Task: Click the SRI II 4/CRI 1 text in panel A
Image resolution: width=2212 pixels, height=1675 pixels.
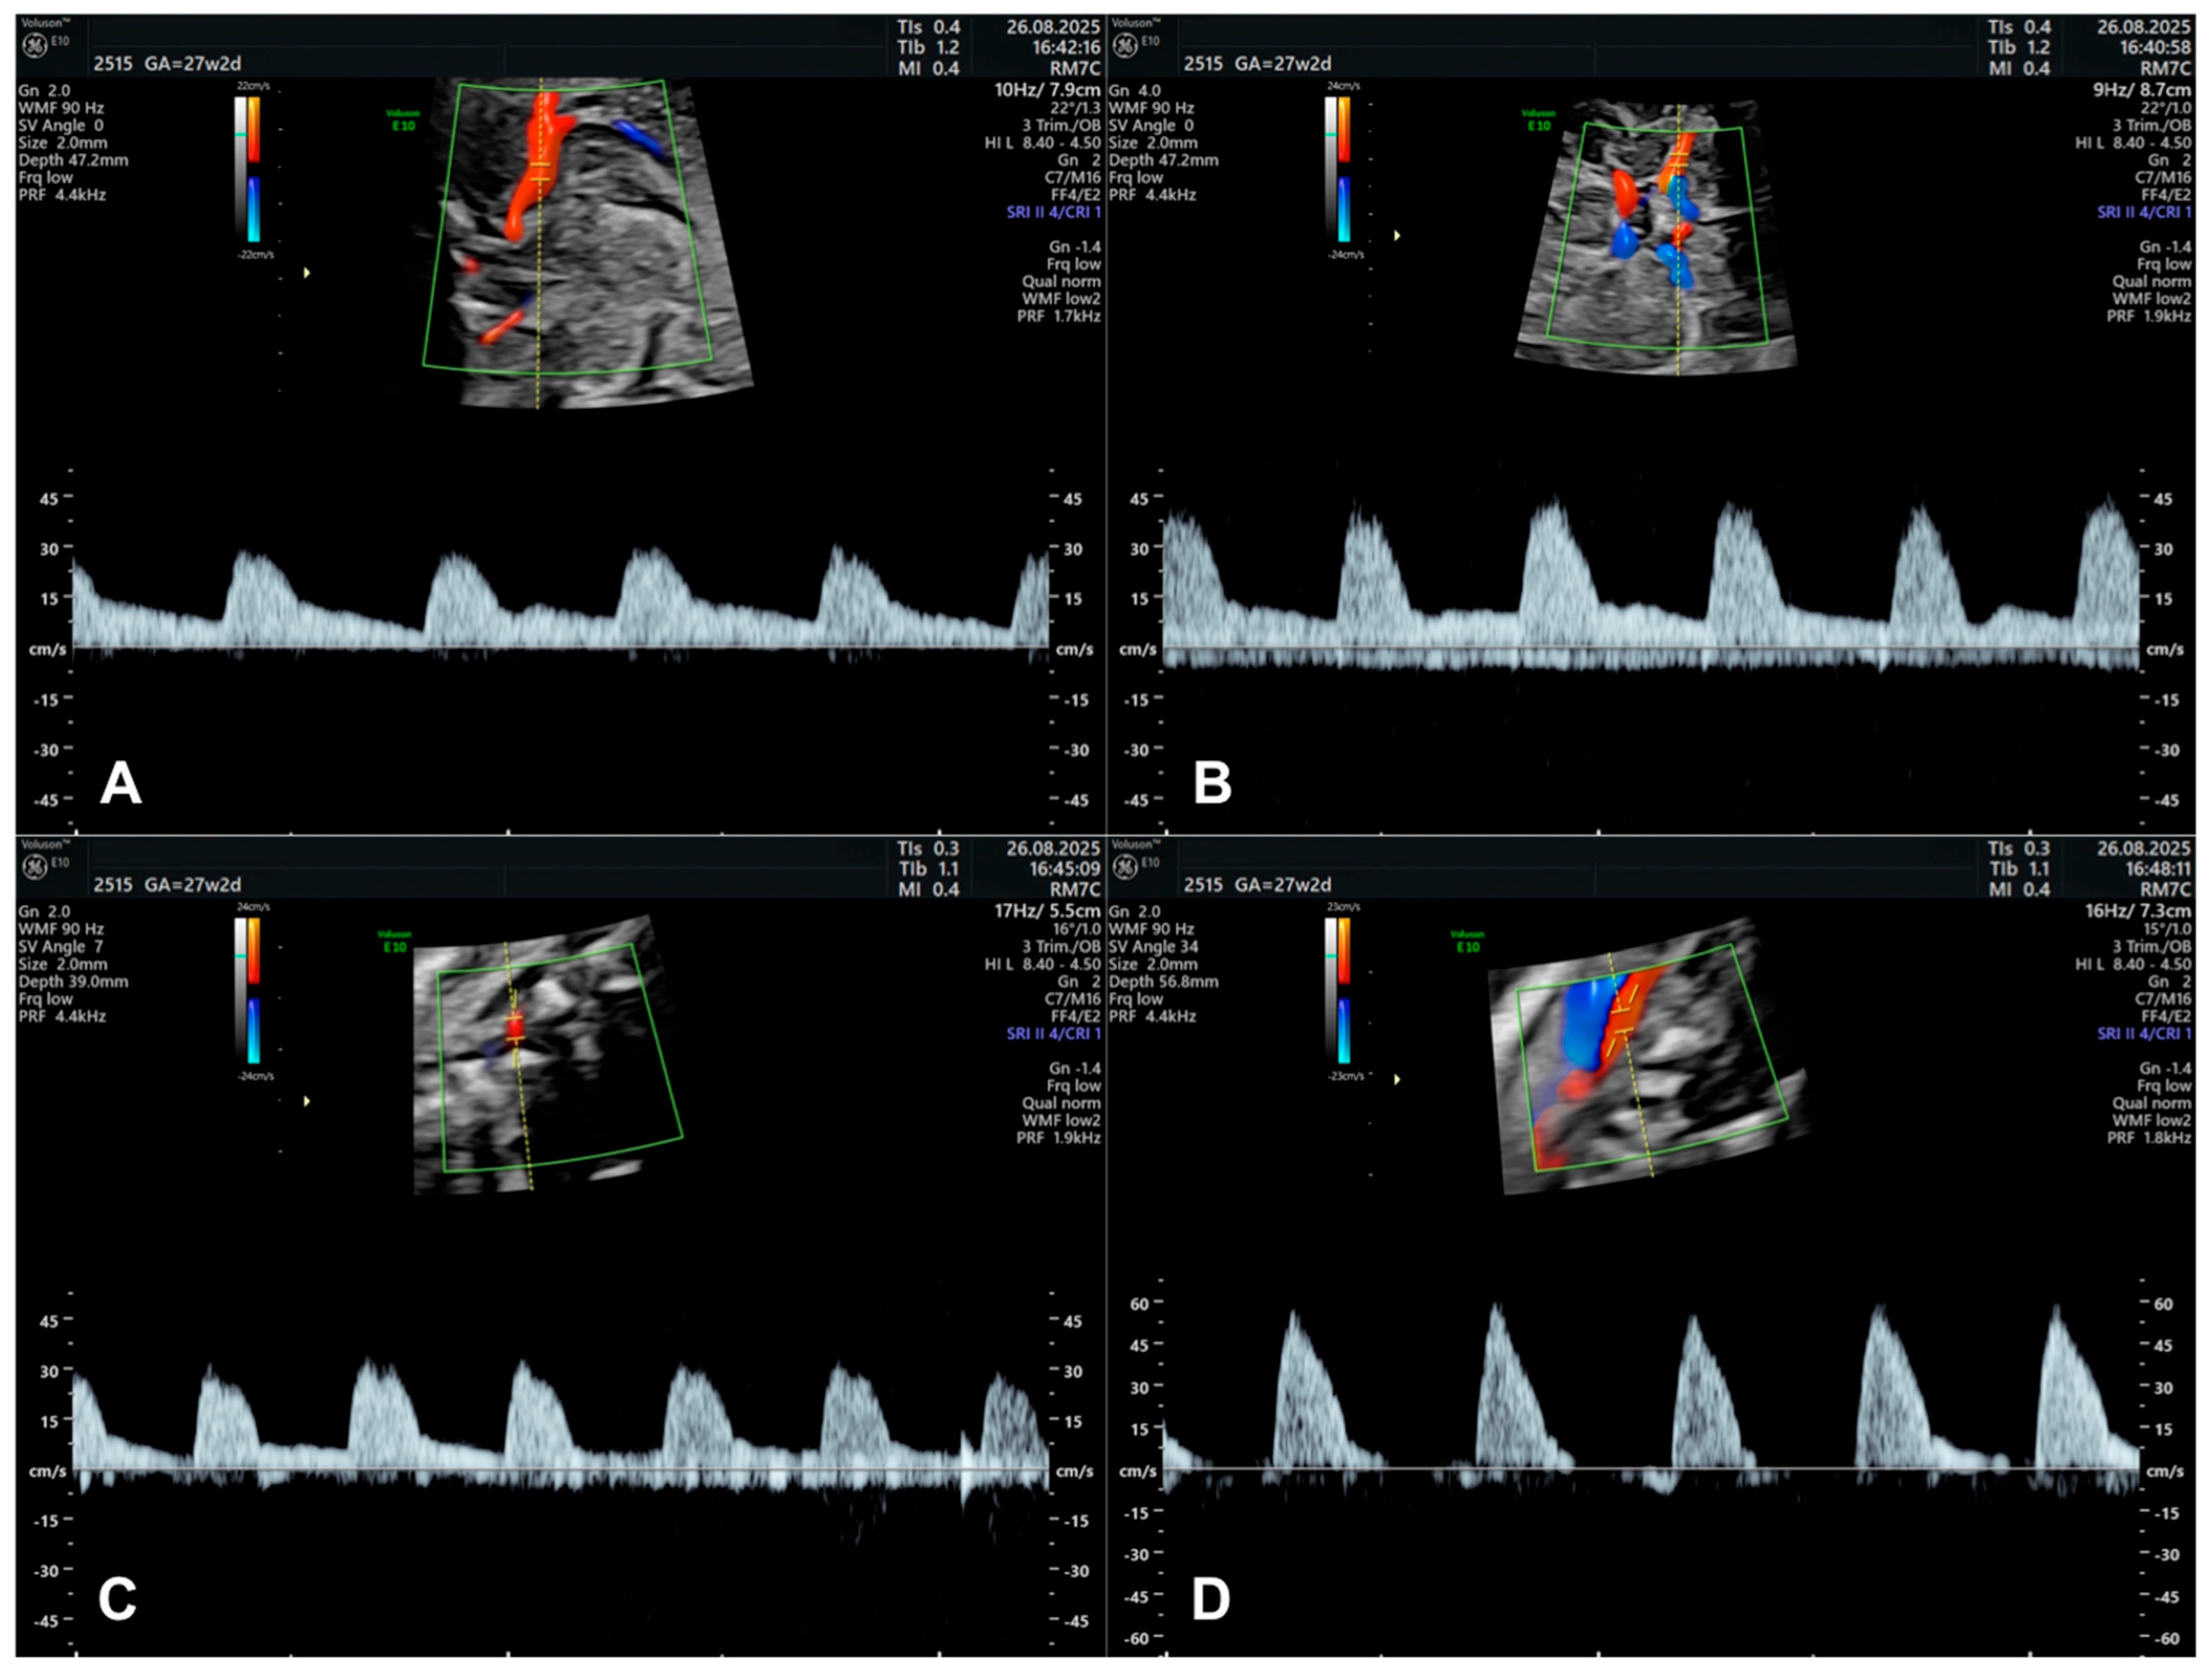Action: click(1053, 213)
